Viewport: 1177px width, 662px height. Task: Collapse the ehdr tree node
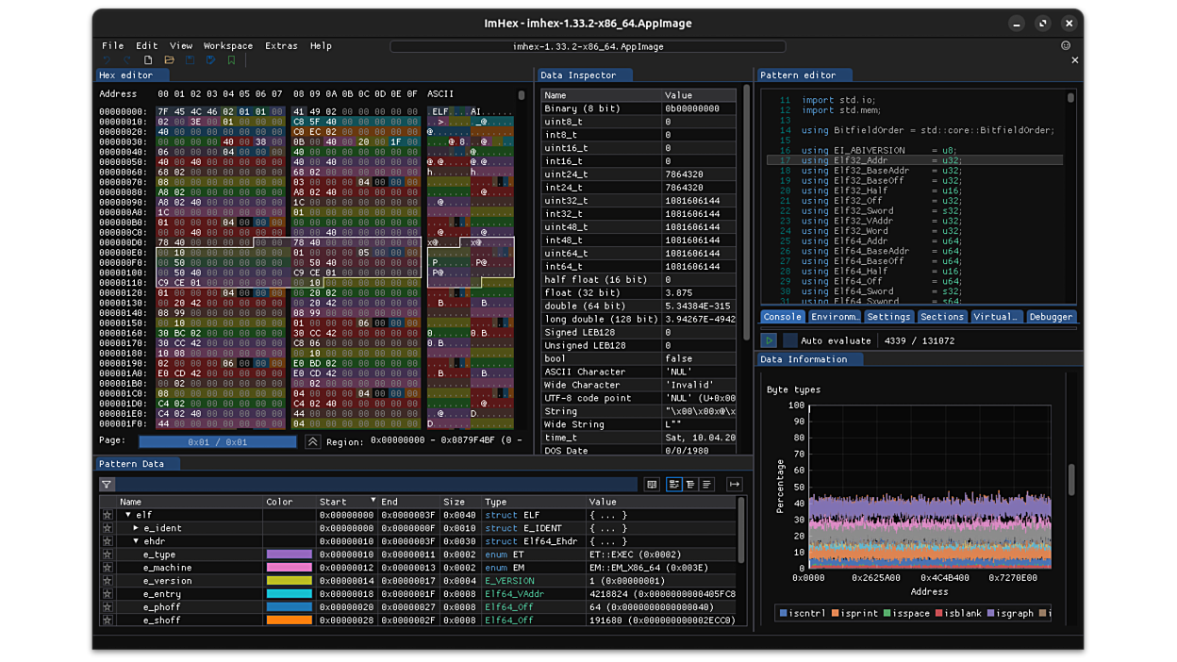pos(137,541)
